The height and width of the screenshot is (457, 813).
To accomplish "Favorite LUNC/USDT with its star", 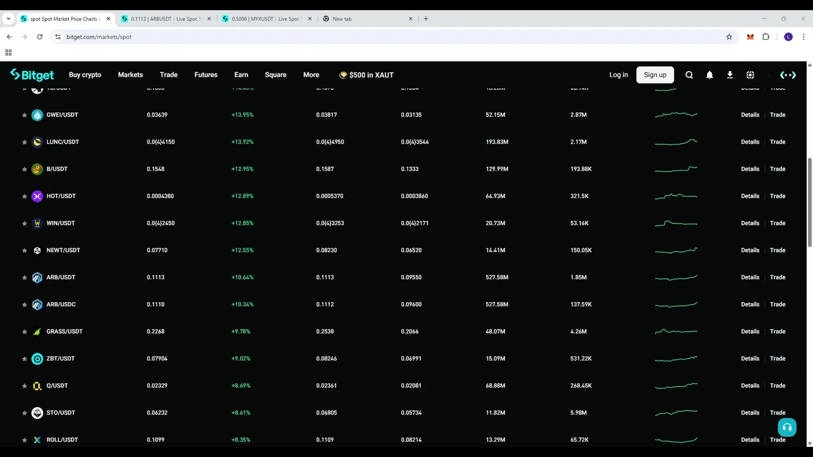I will coord(24,142).
